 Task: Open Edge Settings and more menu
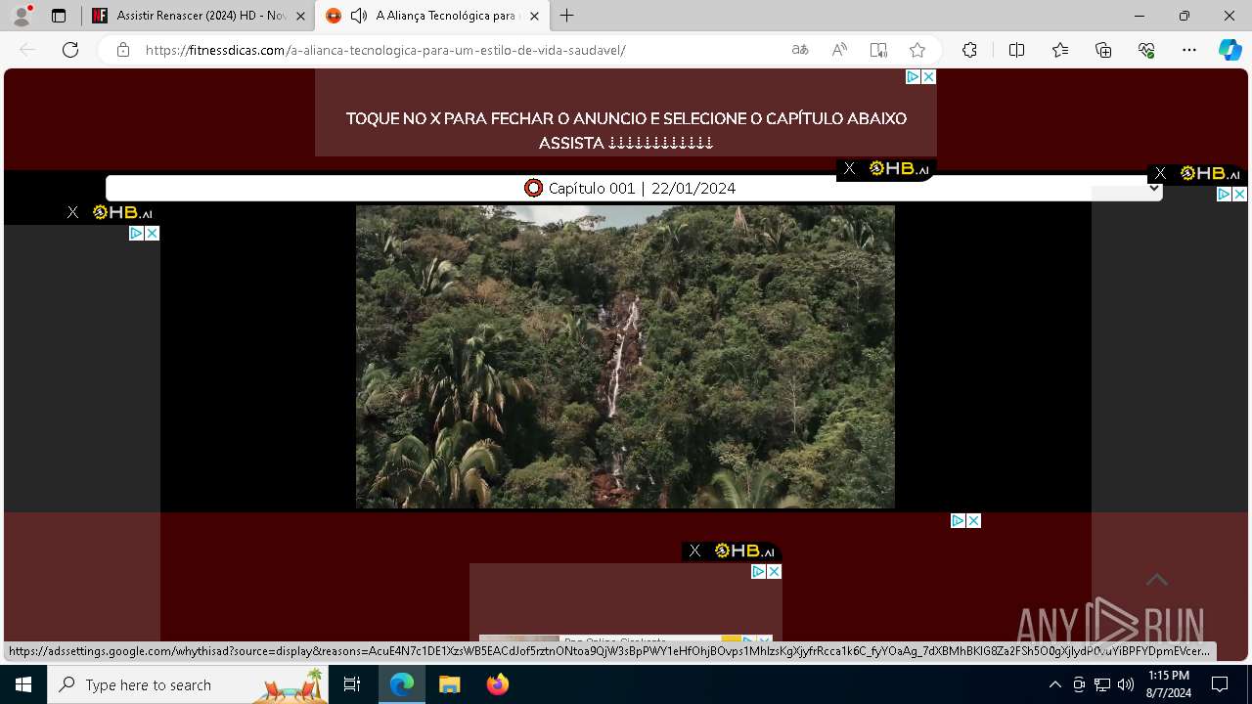pyautogui.click(x=1189, y=50)
